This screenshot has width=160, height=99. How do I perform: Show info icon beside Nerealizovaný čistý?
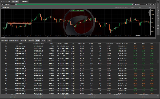point(149,95)
